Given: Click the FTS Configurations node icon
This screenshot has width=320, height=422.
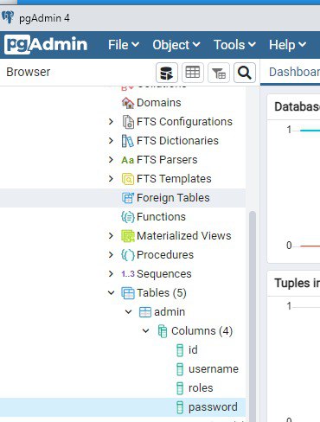Looking at the screenshot, I should coord(128,122).
